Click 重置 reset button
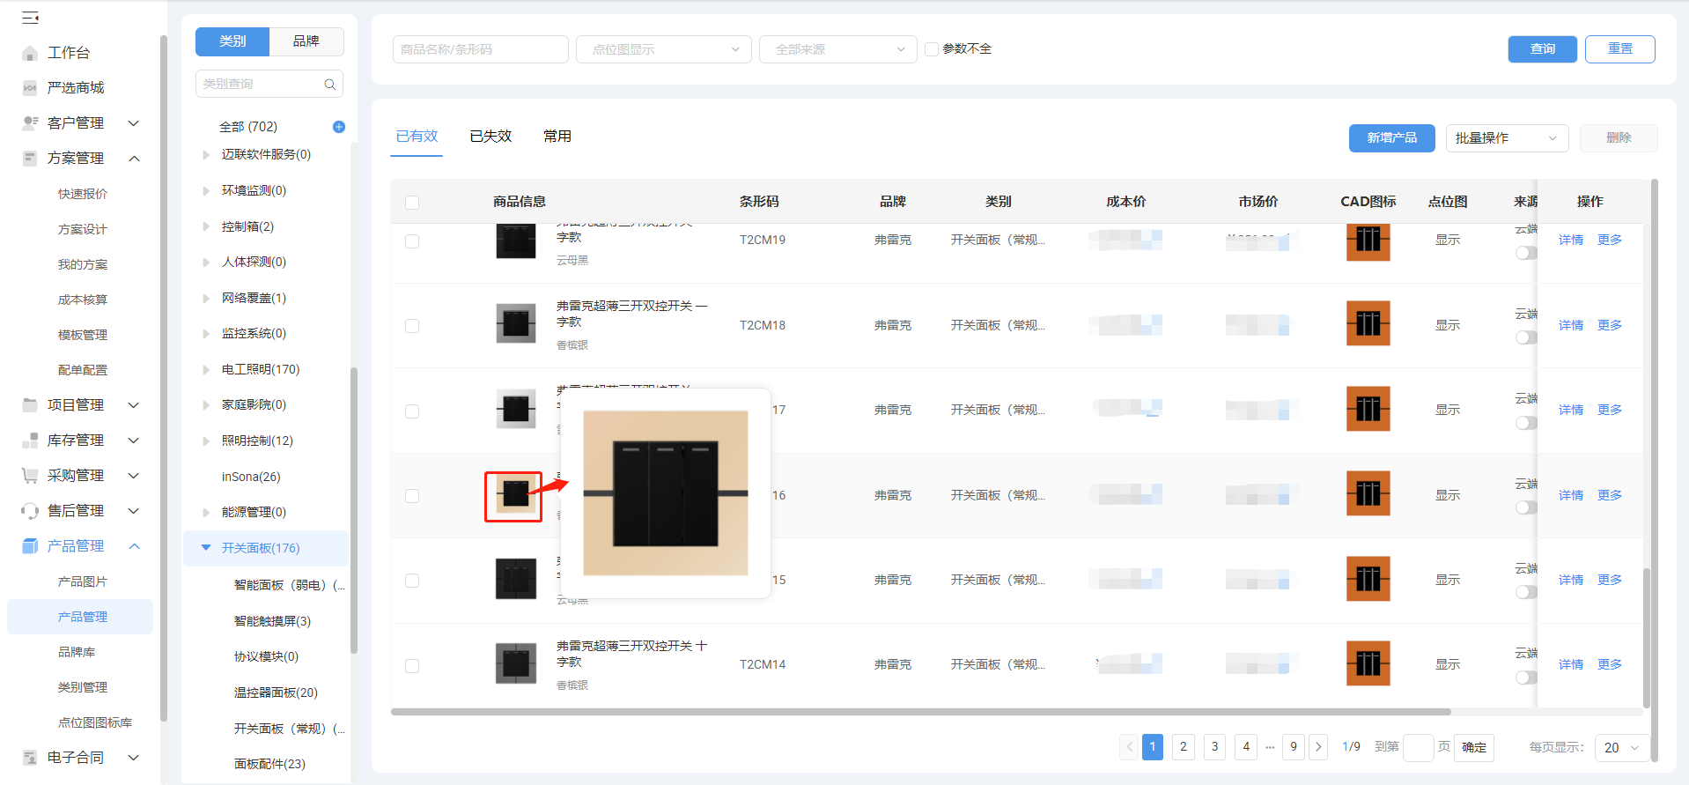This screenshot has width=1689, height=785. [x=1619, y=49]
